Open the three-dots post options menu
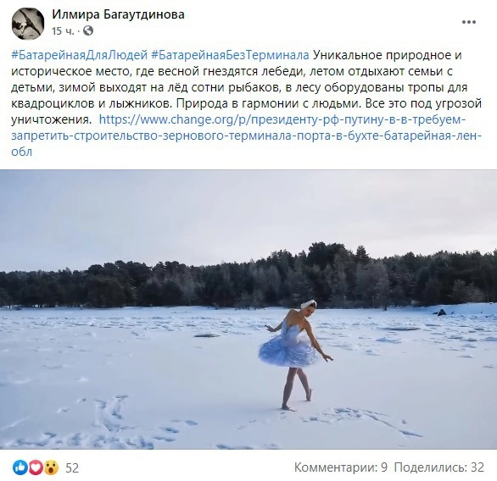This screenshot has width=497, height=481. click(x=468, y=22)
